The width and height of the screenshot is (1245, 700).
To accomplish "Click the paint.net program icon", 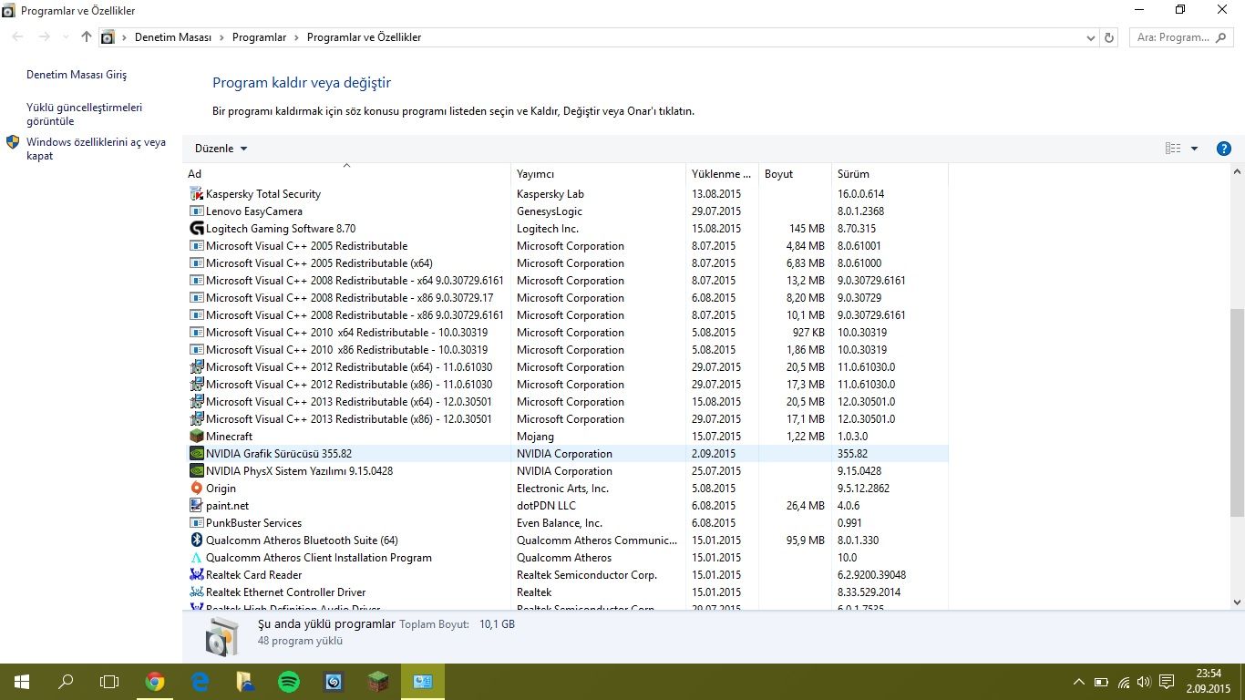I will click(x=196, y=506).
